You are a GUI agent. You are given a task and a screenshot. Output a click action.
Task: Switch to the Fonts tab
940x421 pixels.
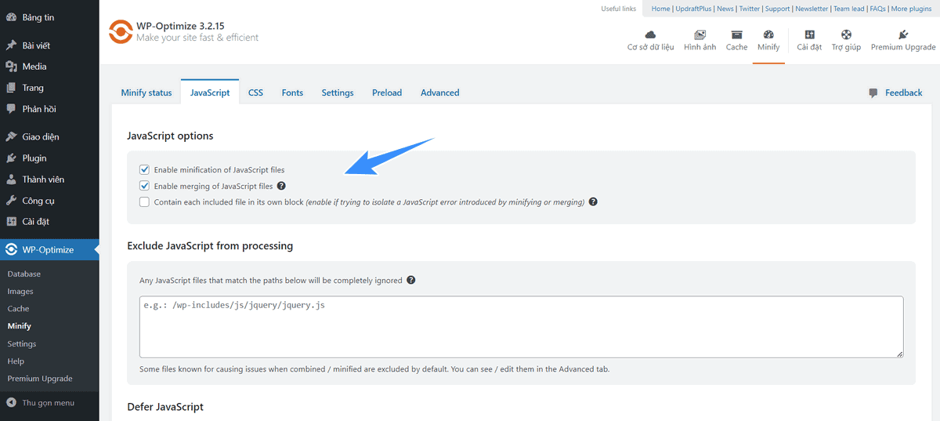click(x=292, y=93)
